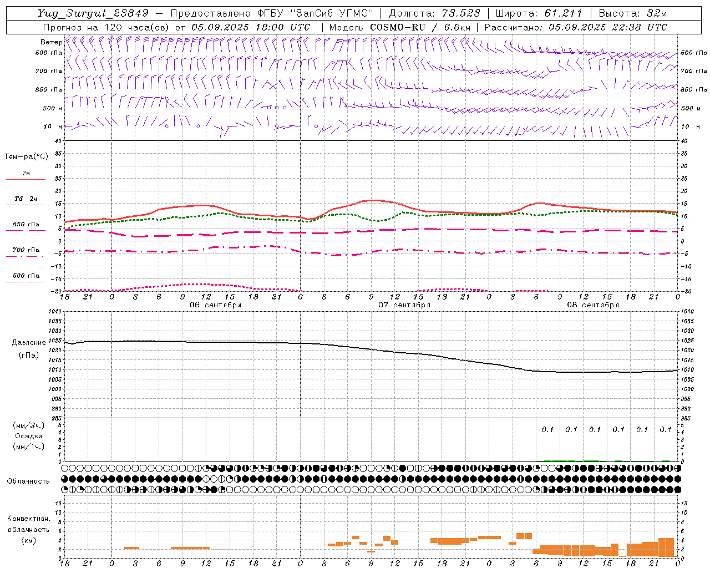The height and width of the screenshot is (568, 710).
Task: Select the "06 сентября" date label
Action: pos(216,305)
